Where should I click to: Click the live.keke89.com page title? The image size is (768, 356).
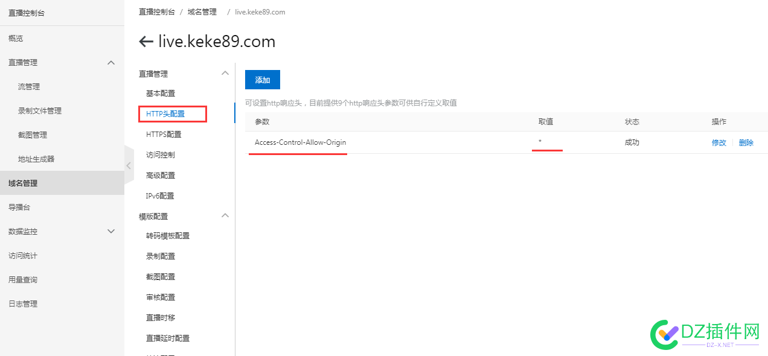tap(217, 42)
